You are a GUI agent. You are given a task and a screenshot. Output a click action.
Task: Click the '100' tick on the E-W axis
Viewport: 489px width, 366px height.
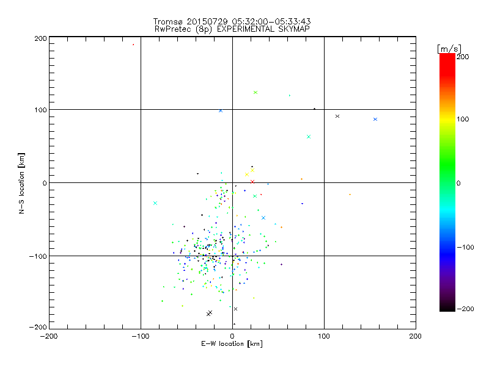[x=324, y=336]
